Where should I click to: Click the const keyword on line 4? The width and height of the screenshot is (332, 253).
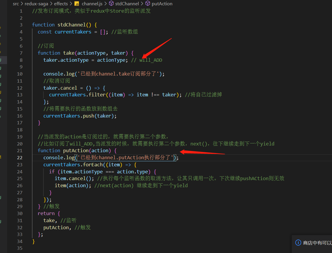click(45, 32)
